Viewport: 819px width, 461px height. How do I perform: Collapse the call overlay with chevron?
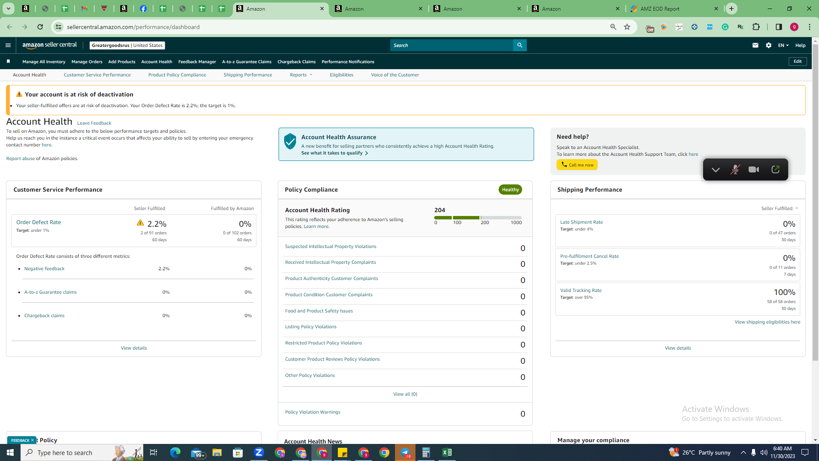[716, 169]
